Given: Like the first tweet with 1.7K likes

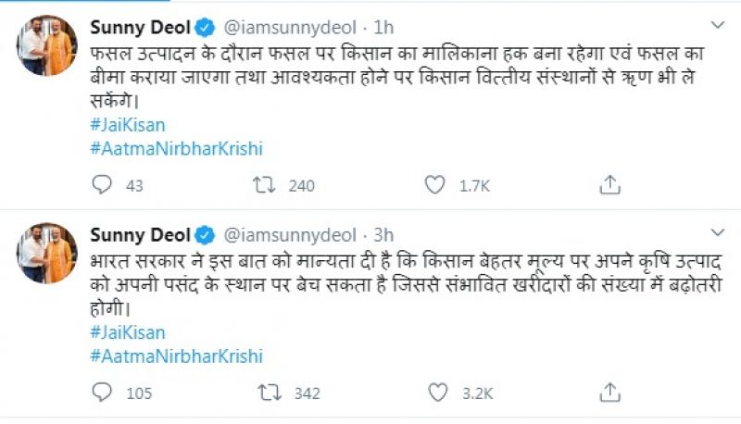Looking at the screenshot, I should click(x=433, y=185).
